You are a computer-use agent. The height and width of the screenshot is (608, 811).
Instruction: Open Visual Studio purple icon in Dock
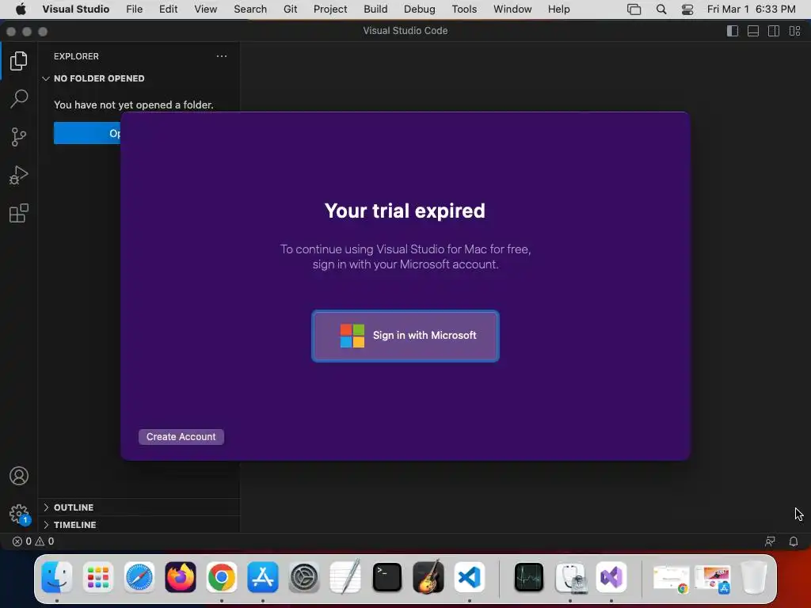611,577
